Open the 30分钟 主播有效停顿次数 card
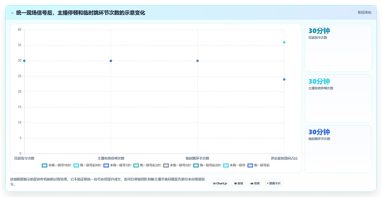The height and width of the screenshot is (197, 382). pyautogui.click(x=338, y=98)
